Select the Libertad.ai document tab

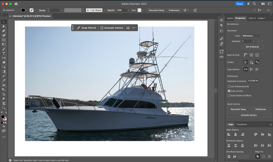[x=32, y=16]
